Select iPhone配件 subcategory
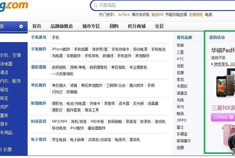 [x=61, y=49]
